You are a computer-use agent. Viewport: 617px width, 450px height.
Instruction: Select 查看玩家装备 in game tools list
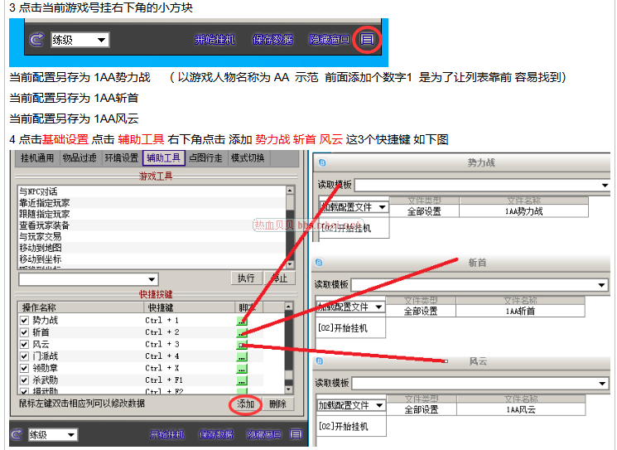(46, 225)
